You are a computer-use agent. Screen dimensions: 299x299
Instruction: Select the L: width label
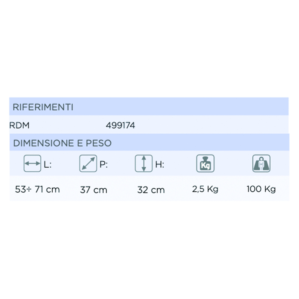click(x=48, y=164)
